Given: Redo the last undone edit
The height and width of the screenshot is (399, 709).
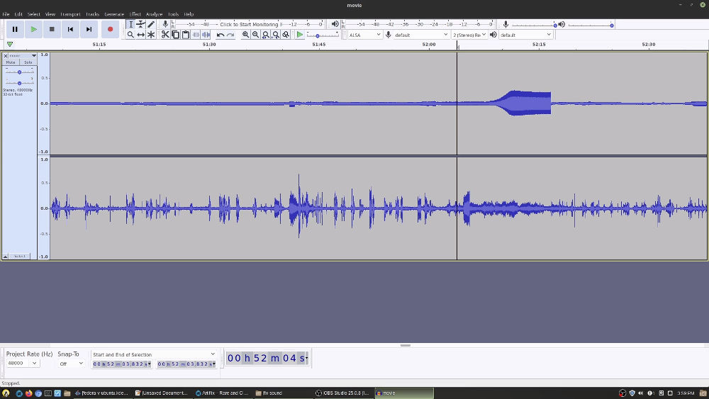Looking at the screenshot, I should pyautogui.click(x=230, y=35).
